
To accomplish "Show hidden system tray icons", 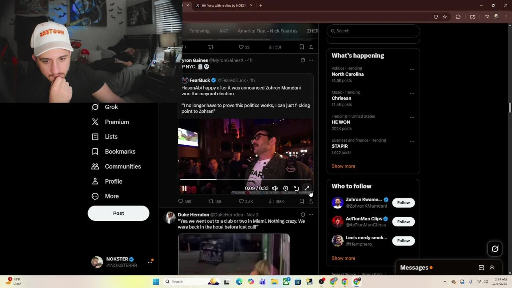I will [445, 282].
